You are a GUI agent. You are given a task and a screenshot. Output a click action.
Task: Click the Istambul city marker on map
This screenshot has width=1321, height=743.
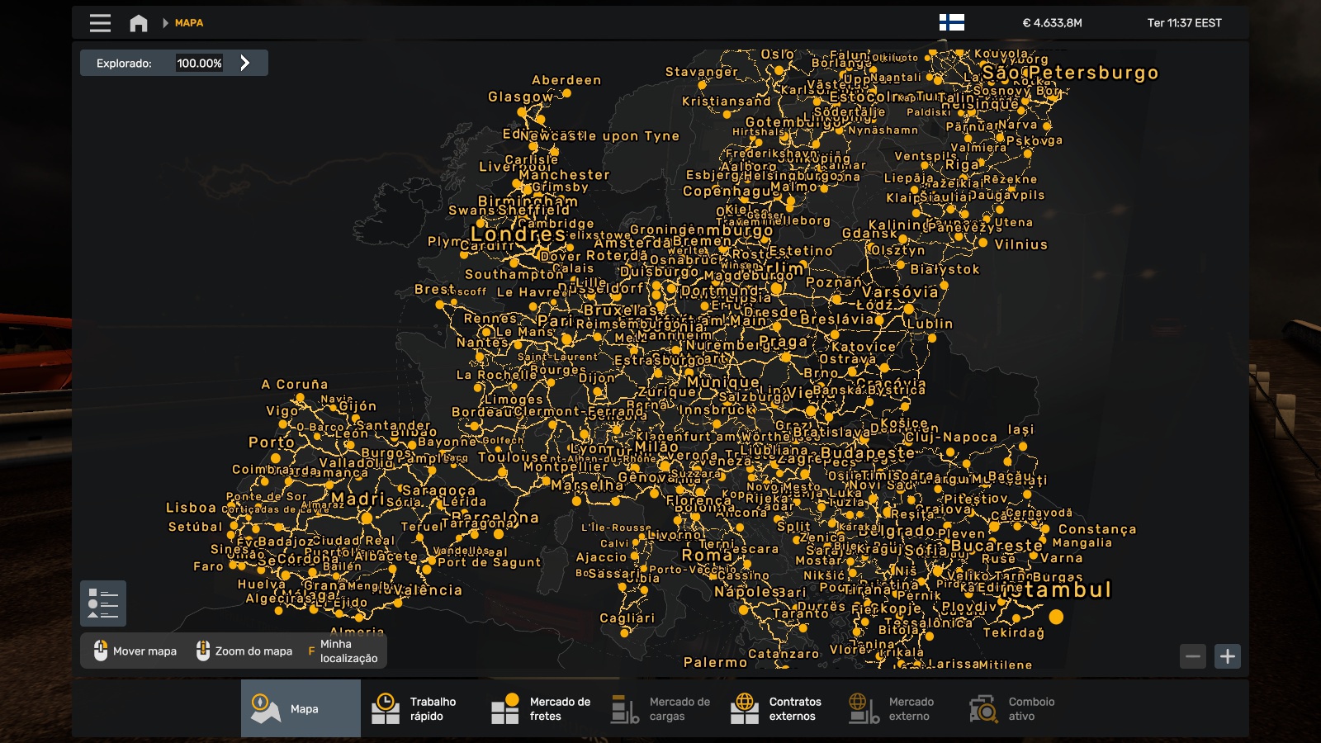click(x=1056, y=617)
